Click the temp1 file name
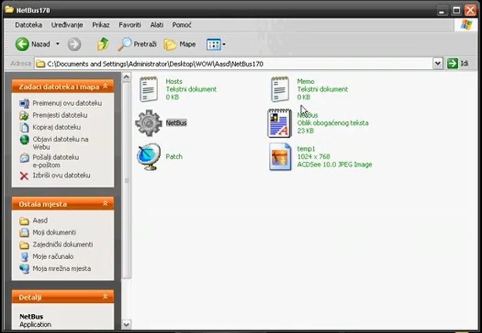 (x=306, y=149)
